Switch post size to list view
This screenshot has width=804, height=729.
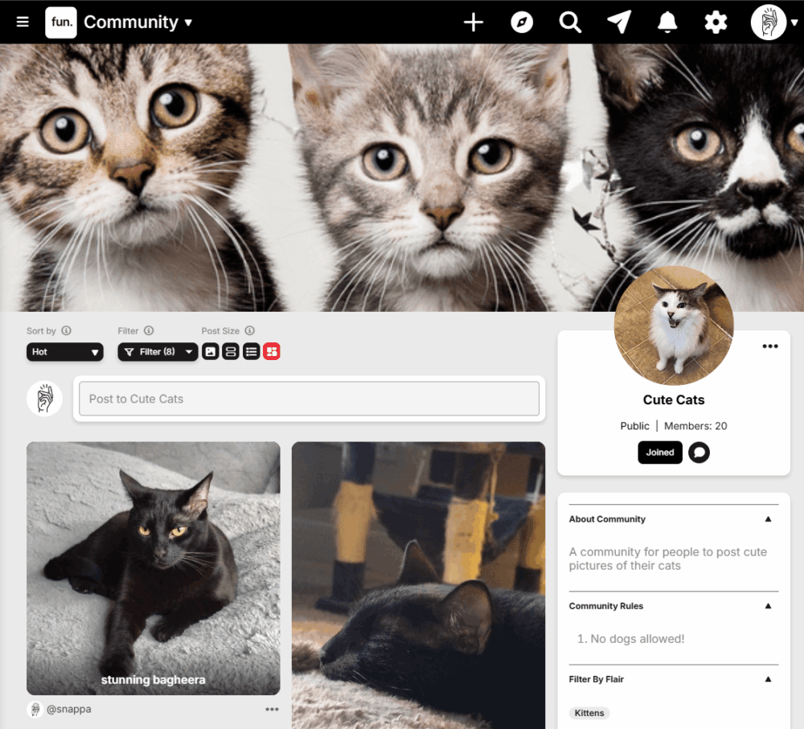pos(251,351)
